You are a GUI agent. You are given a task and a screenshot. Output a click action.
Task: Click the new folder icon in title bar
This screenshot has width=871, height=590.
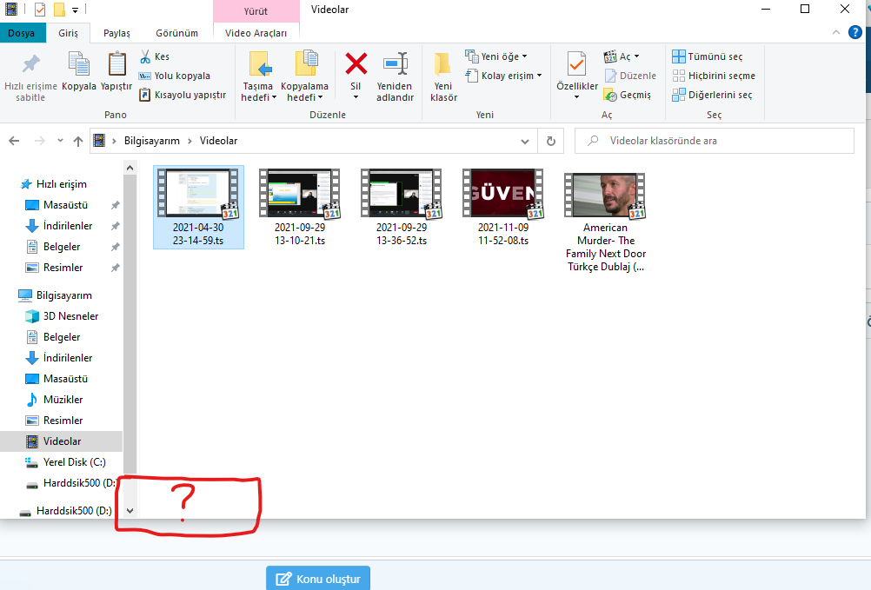[59, 10]
